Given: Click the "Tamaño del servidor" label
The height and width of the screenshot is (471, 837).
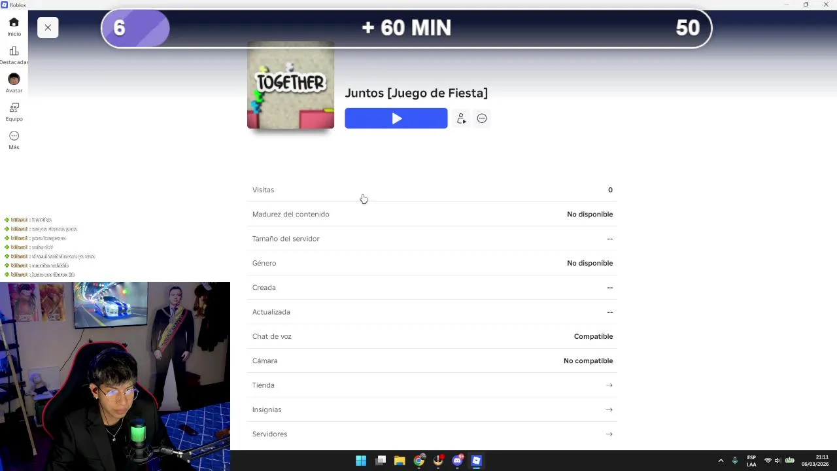Looking at the screenshot, I should pyautogui.click(x=286, y=239).
